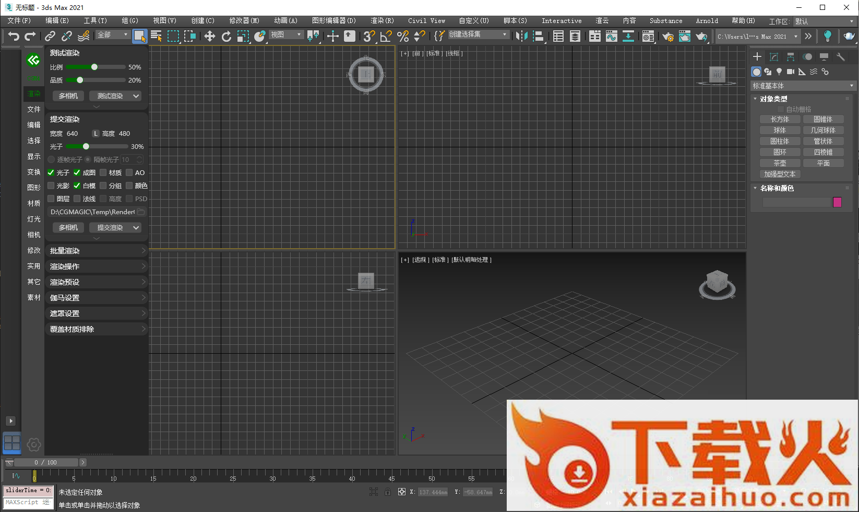Choose rectangular selection region tool
This screenshot has height=512, width=859.
pos(173,36)
